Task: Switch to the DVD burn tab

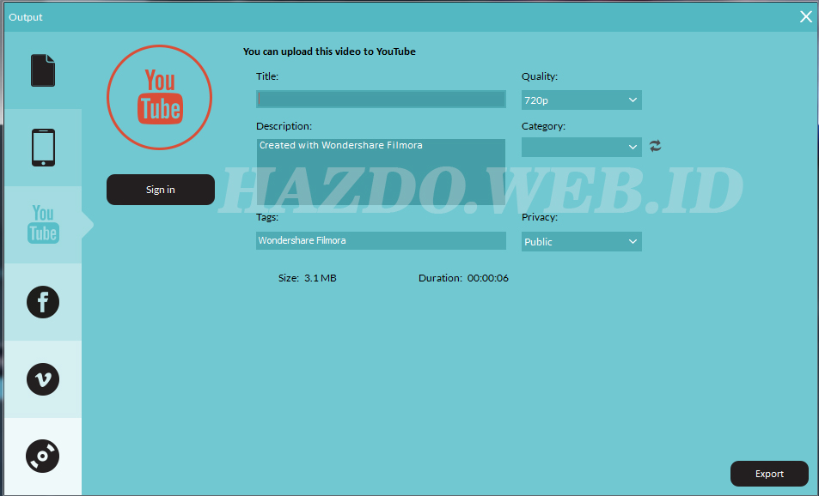Action: coord(43,457)
